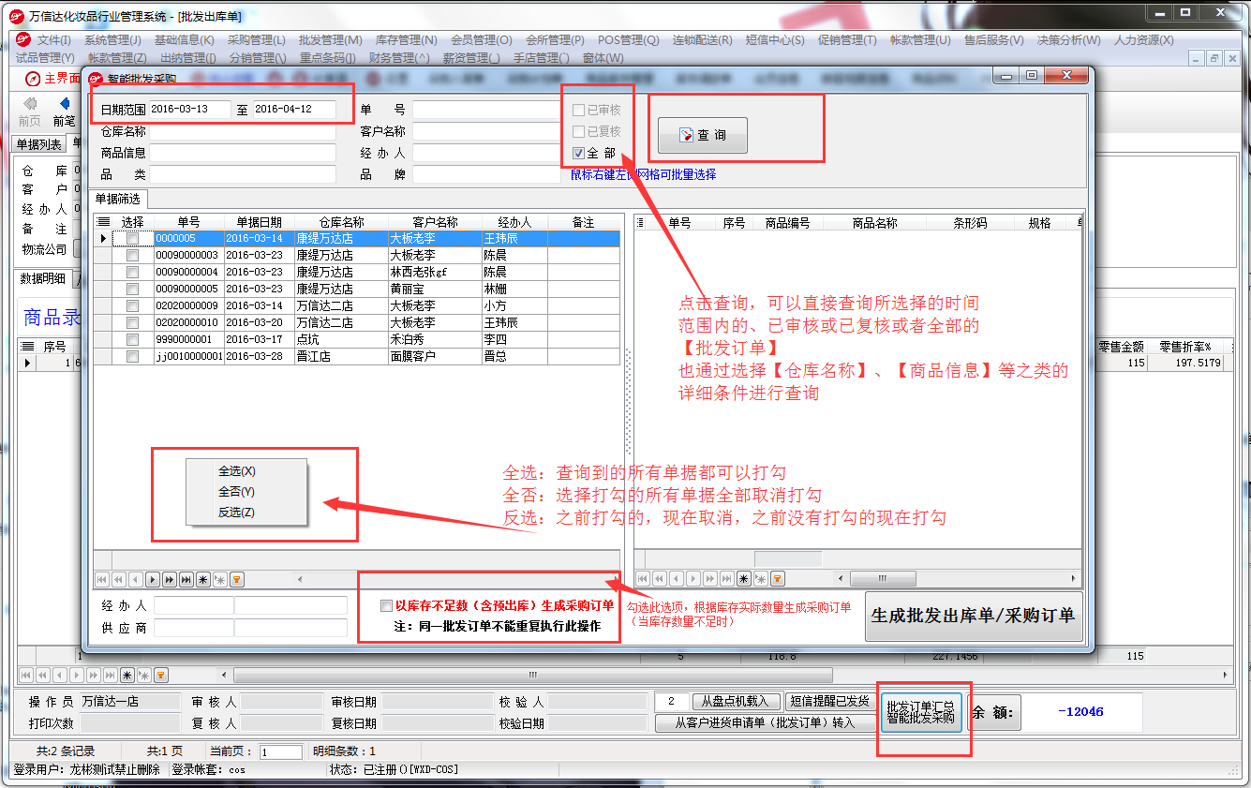This screenshot has width=1251, height=788.
Task: Click the end date field 2016-04-12
Action: (294, 110)
